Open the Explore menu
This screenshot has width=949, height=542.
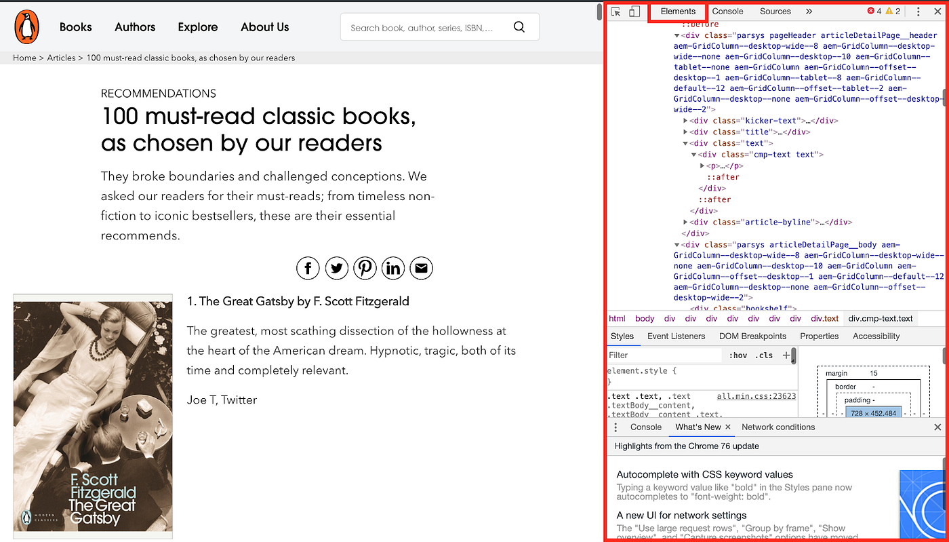pyautogui.click(x=198, y=27)
